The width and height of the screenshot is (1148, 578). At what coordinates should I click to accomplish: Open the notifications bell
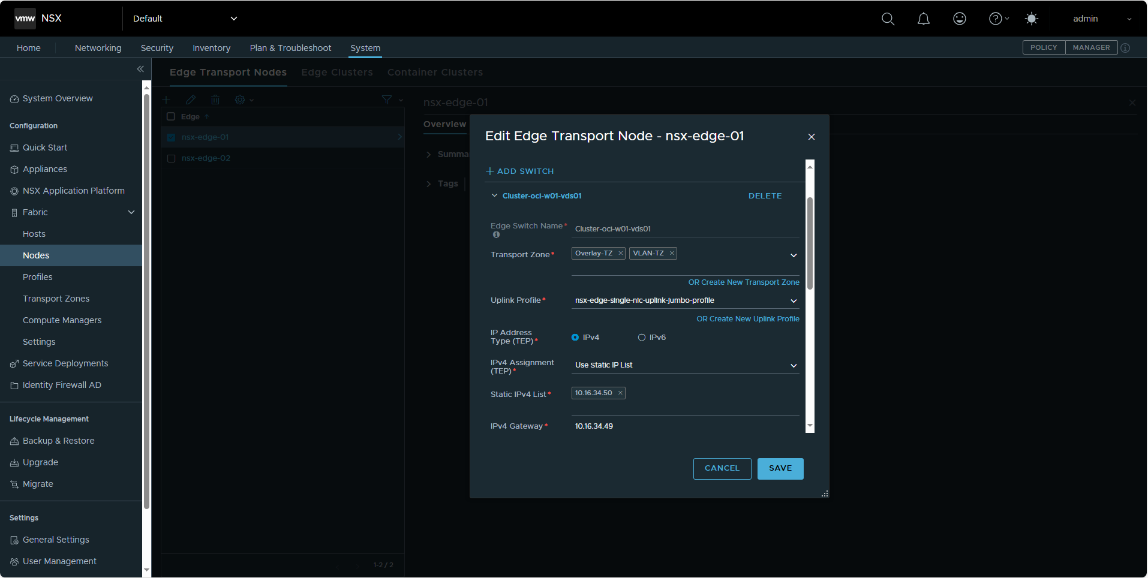(x=924, y=19)
